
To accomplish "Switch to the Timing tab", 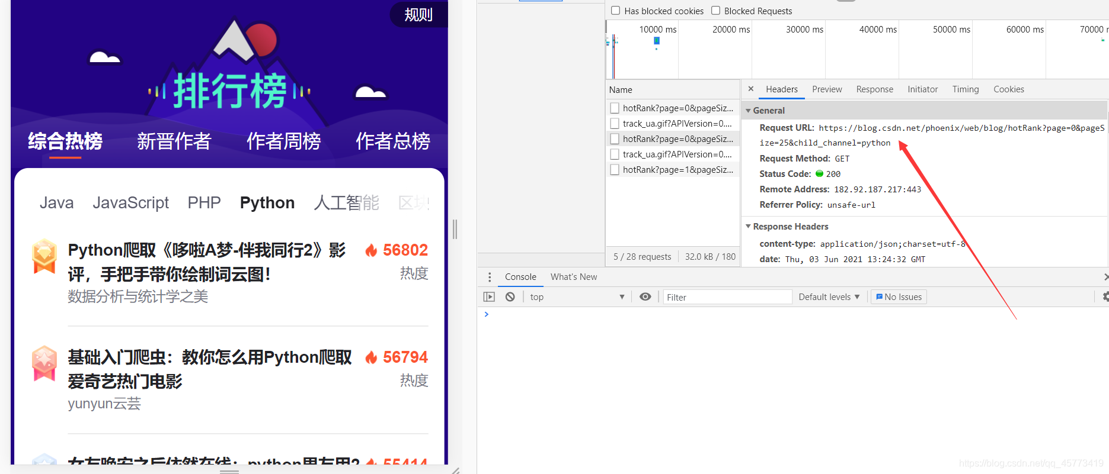I will tap(965, 89).
